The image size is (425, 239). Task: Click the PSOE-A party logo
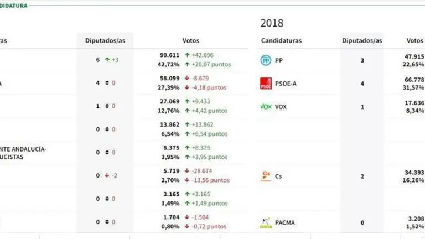tap(266, 84)
